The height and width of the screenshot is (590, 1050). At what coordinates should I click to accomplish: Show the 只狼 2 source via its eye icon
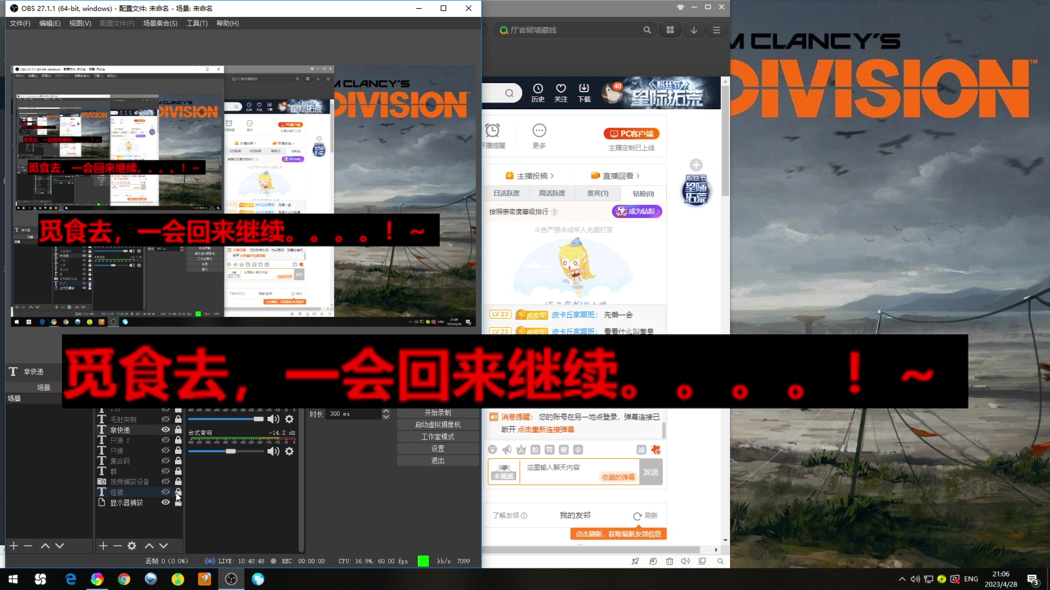165,440
